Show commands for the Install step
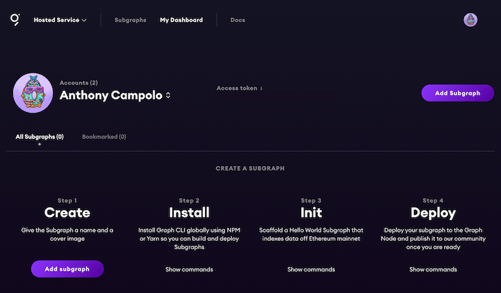The width and height of the screenshot is (501, 293). pyautogui.click(x=189, y=270)
